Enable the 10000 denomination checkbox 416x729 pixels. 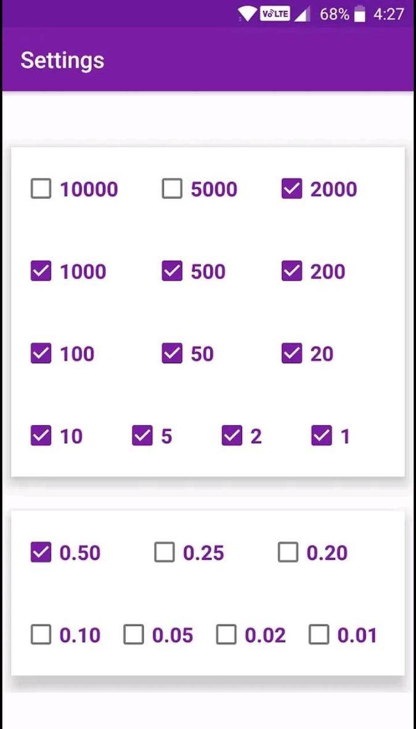tap(41, 189)
